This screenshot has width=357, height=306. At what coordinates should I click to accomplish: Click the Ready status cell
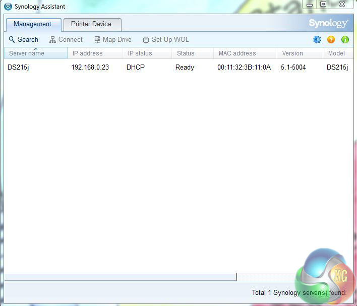coord(185,68)
